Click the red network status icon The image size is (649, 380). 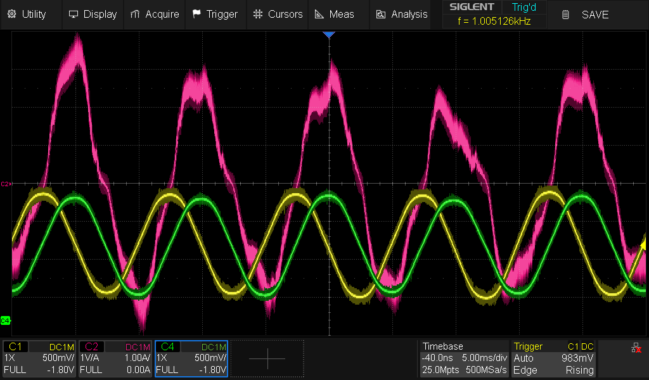tap(636, 349)
